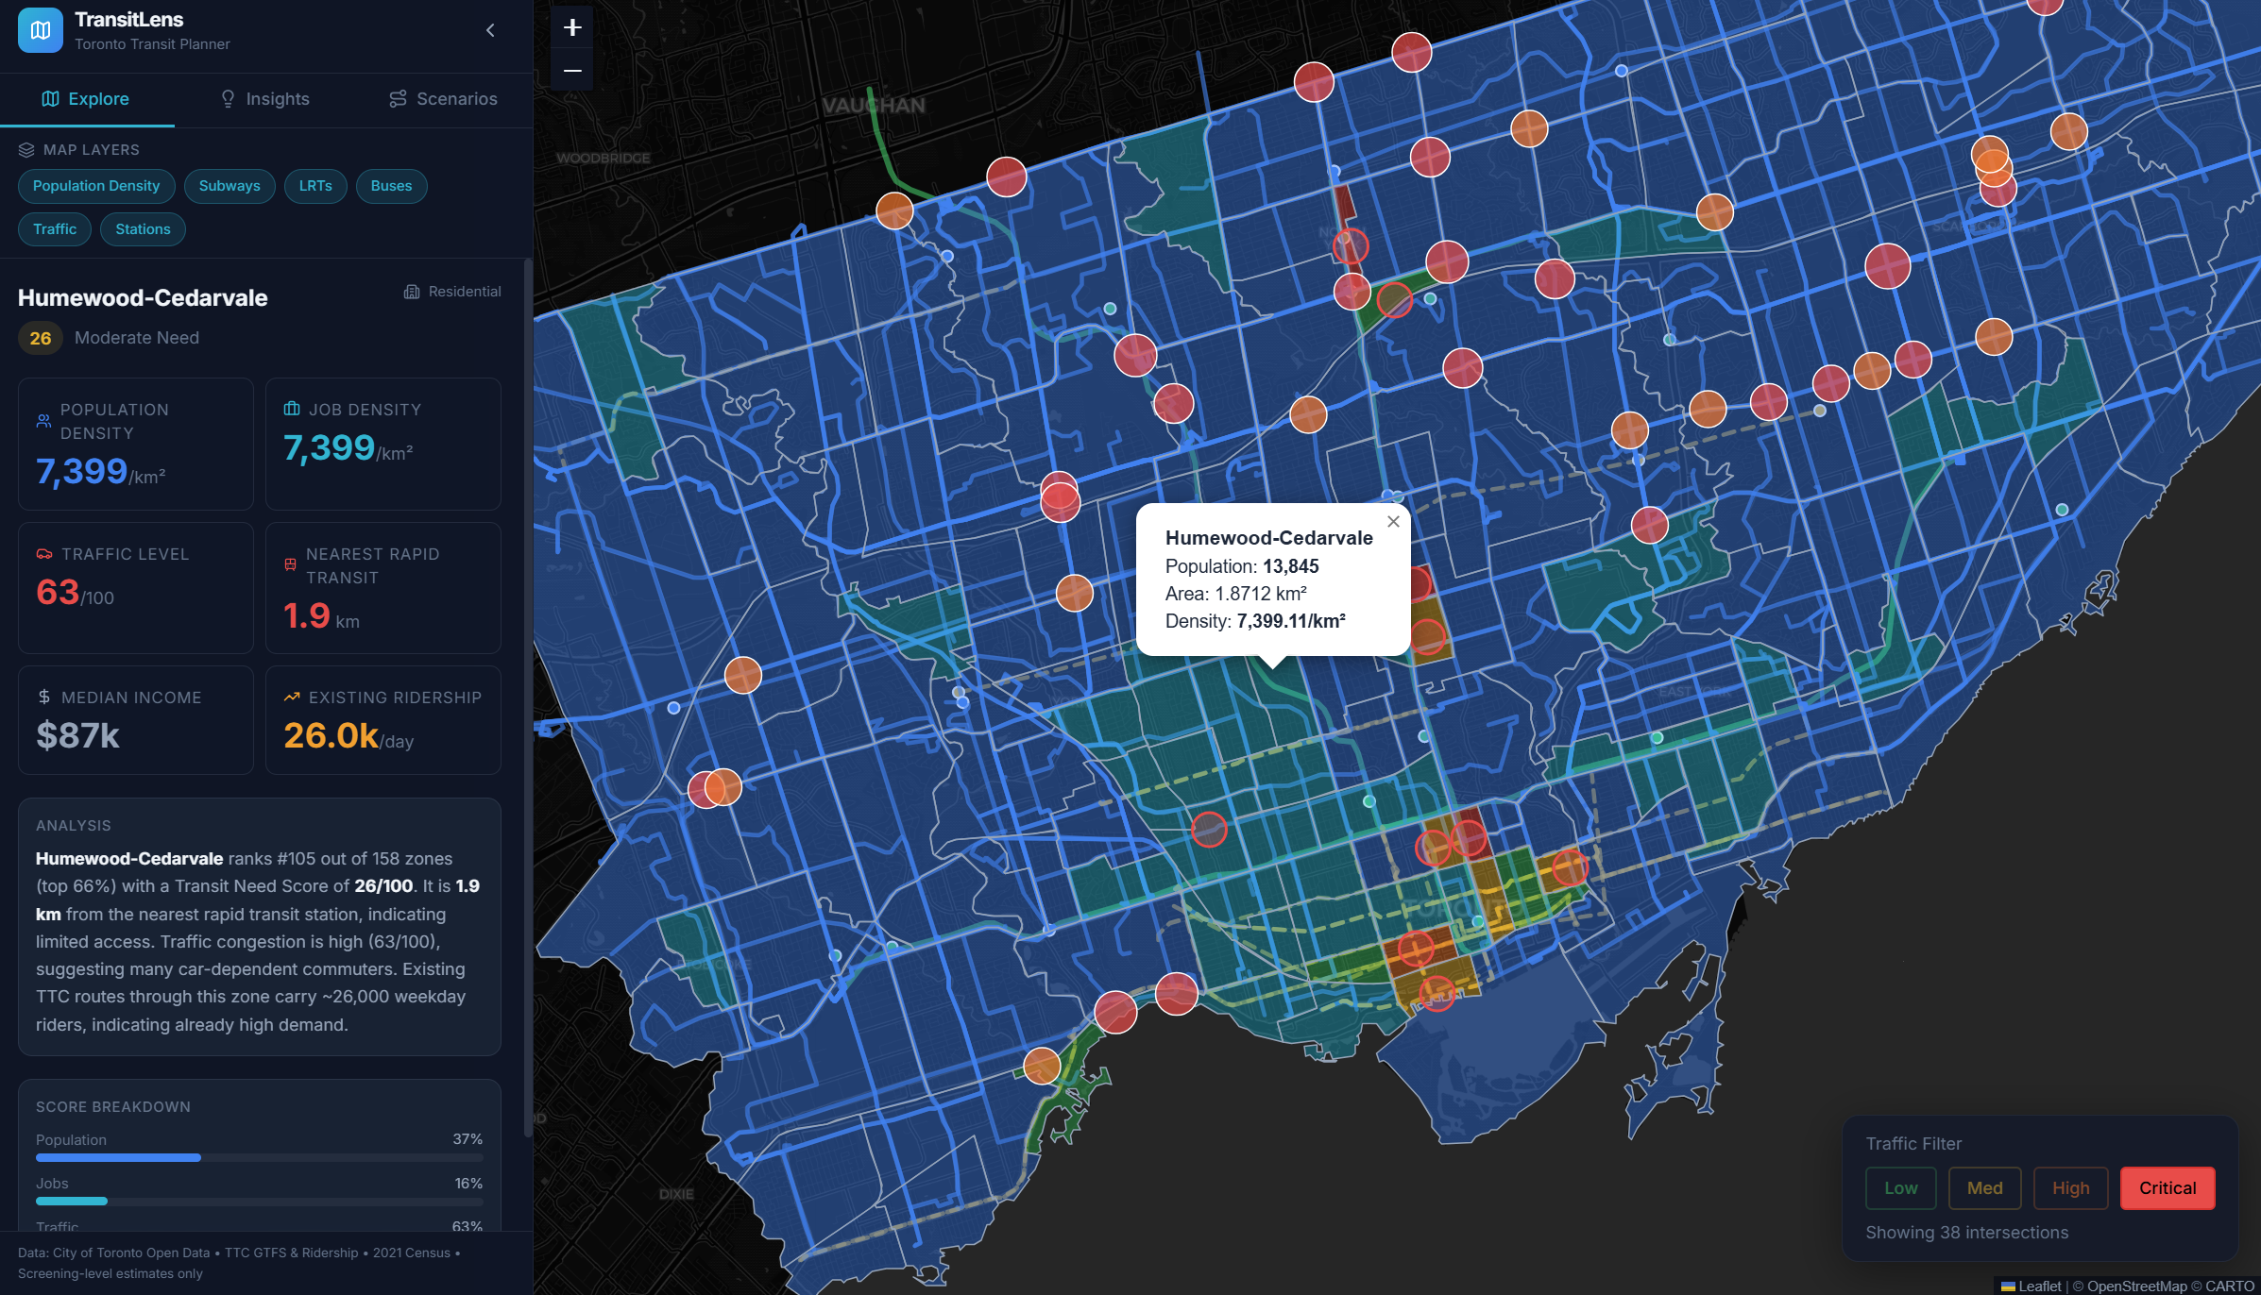Viewport: 2261px width, 1295px height.
Task: Click the Scenarios route icon
Action: click(398, 99)
